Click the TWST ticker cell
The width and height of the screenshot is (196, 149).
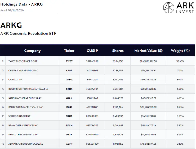click(69, 61)
